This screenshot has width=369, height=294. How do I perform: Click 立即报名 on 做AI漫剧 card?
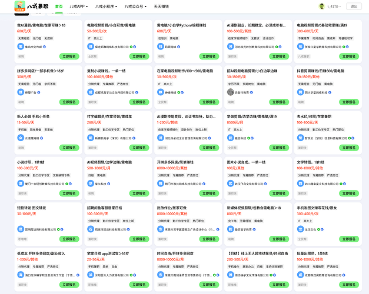[69, 56]
